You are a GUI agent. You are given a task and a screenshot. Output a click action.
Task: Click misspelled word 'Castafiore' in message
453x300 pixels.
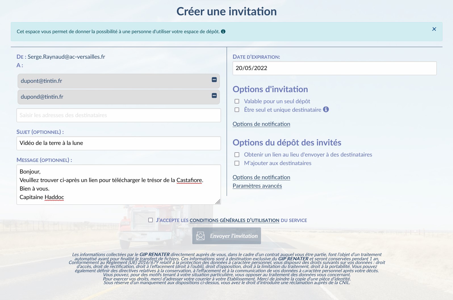tap(189, 180)
